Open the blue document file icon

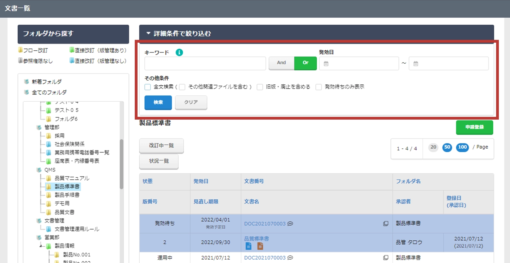249,246
